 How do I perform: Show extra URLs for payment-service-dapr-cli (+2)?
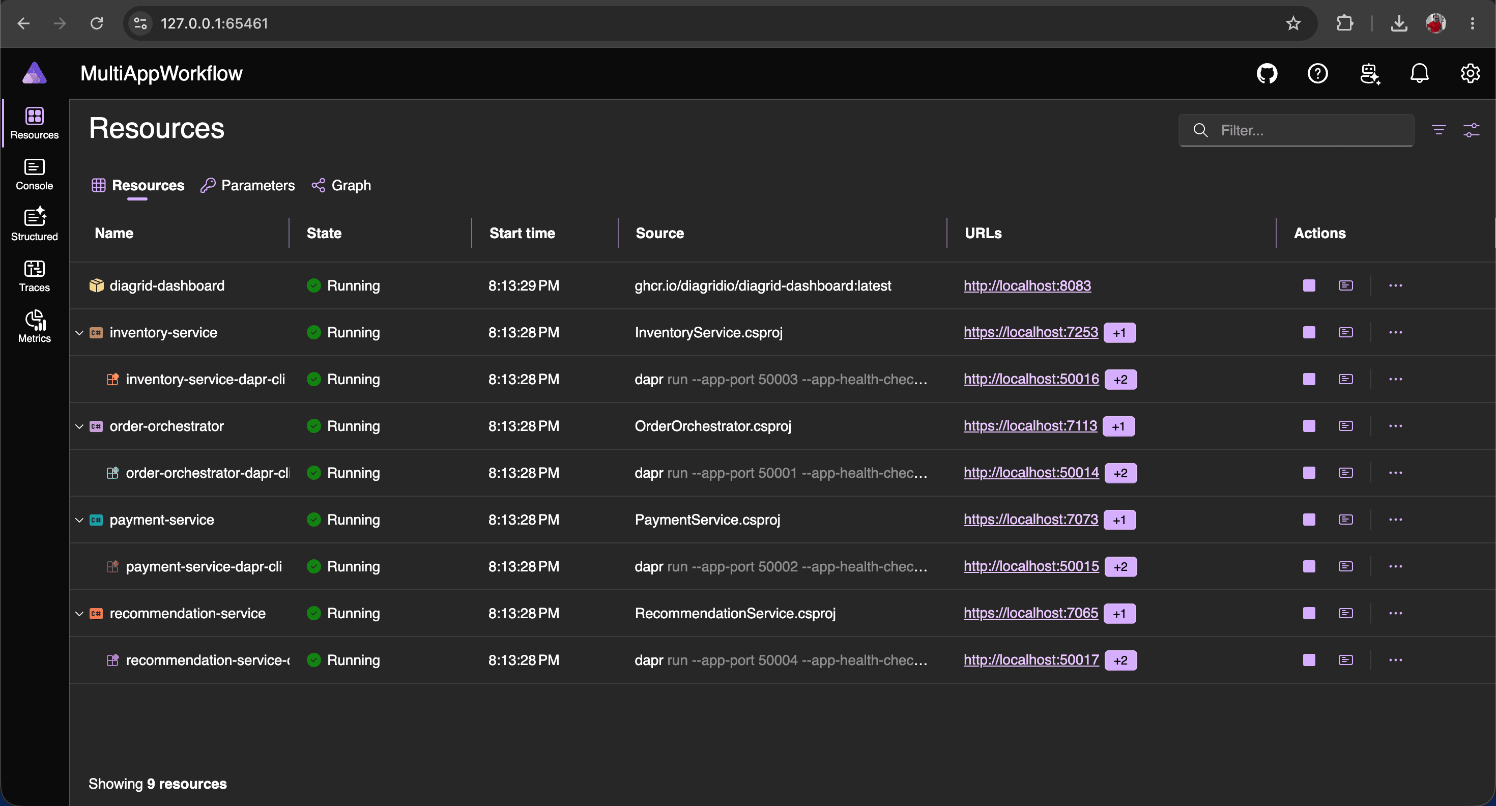pos(1120,566)
